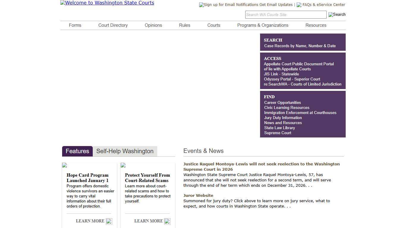Viewport: 406px width, 228px height.
Task: Select the Features tab
Action: click(77, 151)
